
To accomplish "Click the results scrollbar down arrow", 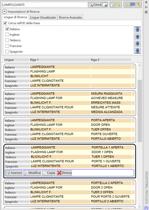I will pos(140,206).
